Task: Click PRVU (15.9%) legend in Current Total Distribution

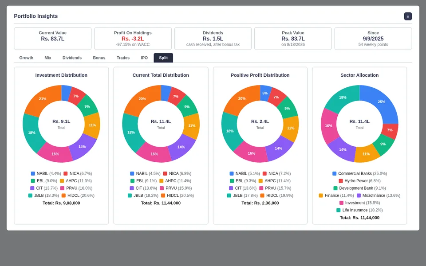Action: tap(176, 188)
